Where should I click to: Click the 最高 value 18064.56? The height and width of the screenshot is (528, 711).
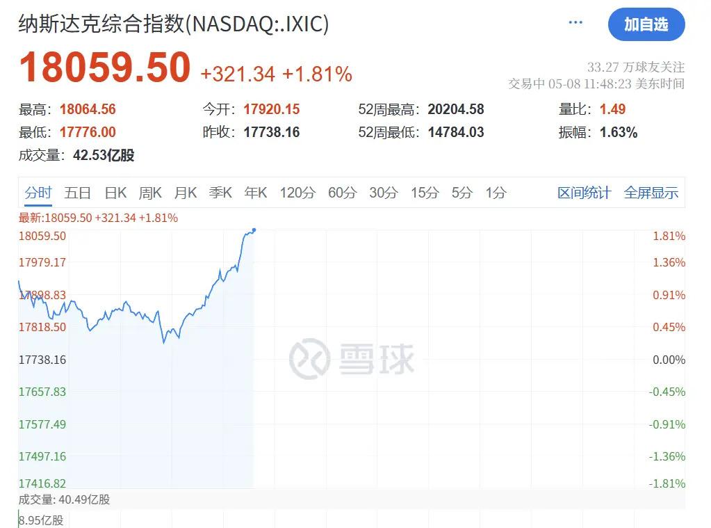point(88,109)
